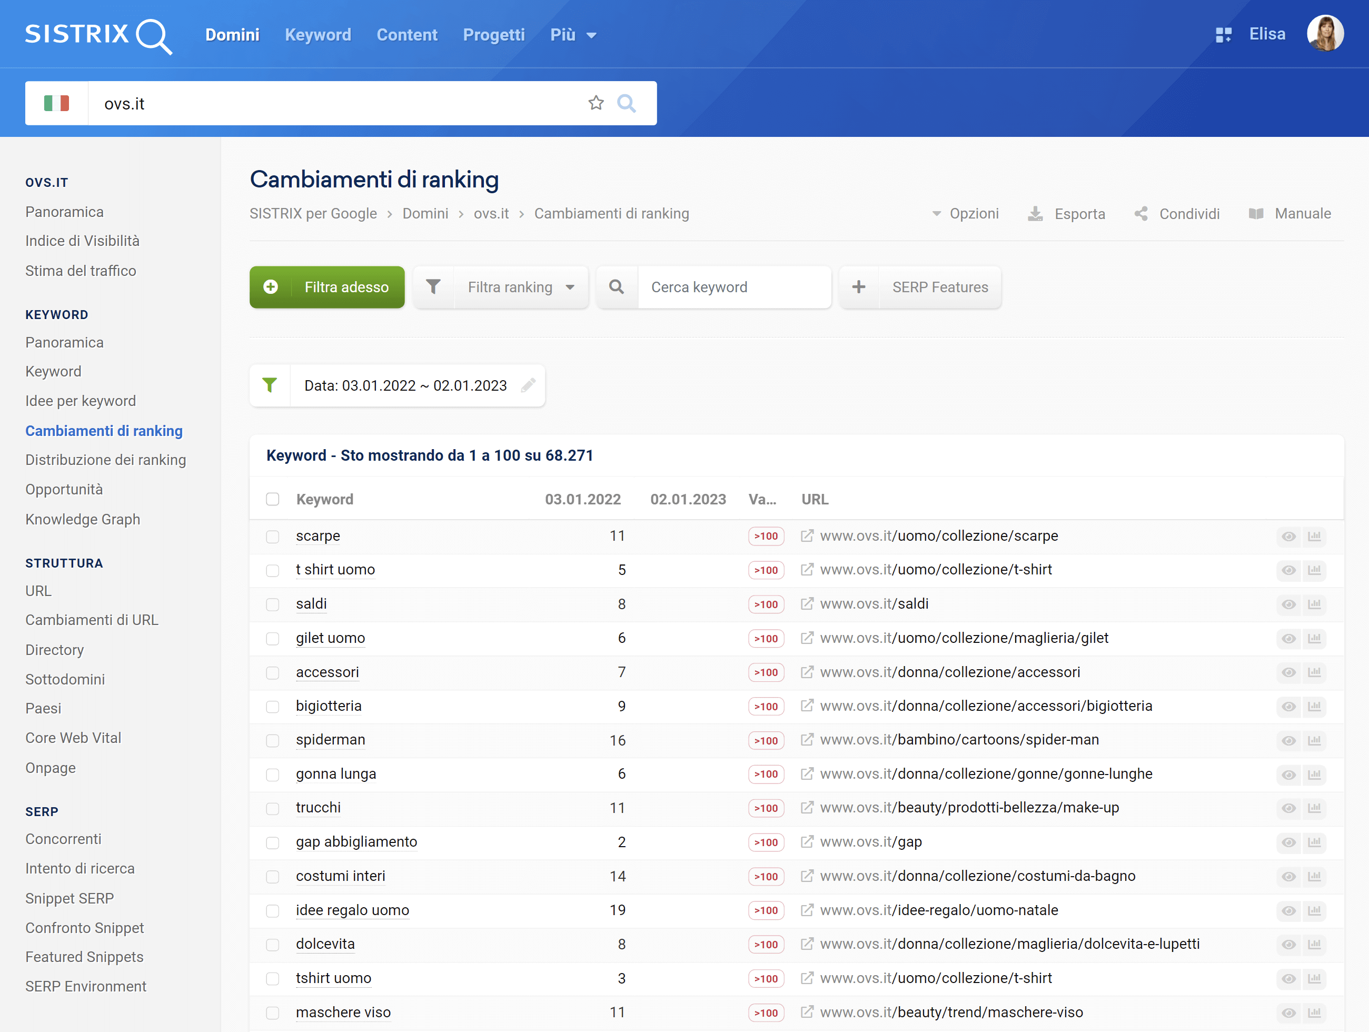The width and height of the screenshot is (1369, 1032).
Task: Tick the checkbox for gilet uomo
Action: click(x=272, y=639)
